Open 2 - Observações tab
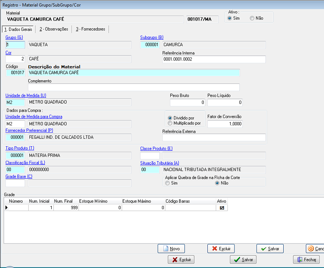The height and width of the screenshot is (268, 324). tap(54, 29)
